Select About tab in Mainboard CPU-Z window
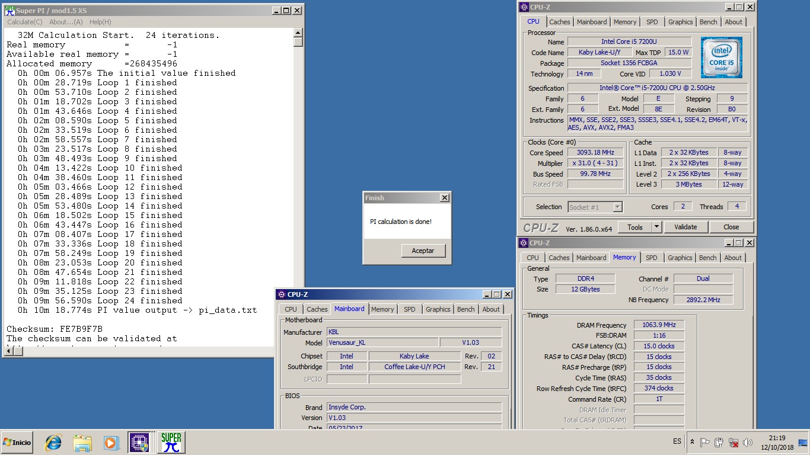The width and height of the screenshot is (810, 455). pyautogui.click(x=491, y=309)
